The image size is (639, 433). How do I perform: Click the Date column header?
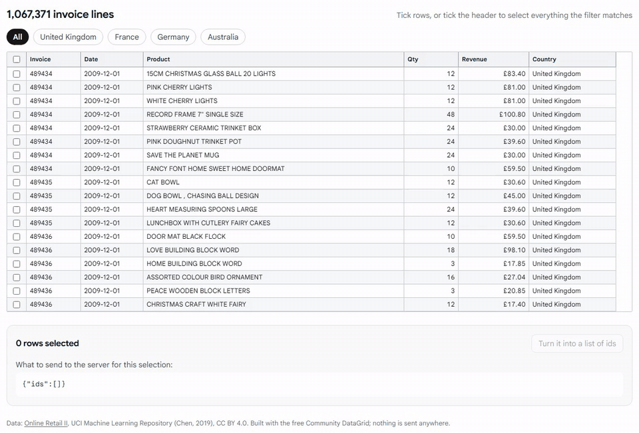point(112,59)
